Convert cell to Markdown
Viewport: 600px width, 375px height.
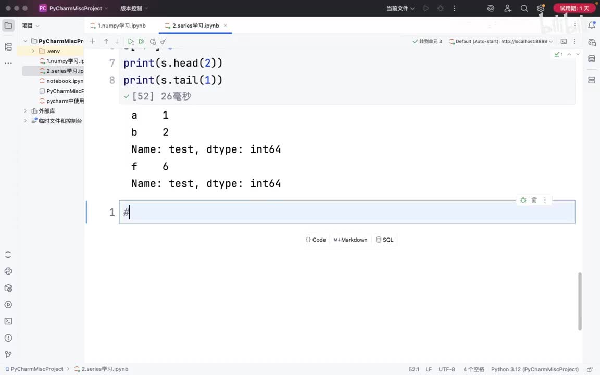(x=351, y=240)
